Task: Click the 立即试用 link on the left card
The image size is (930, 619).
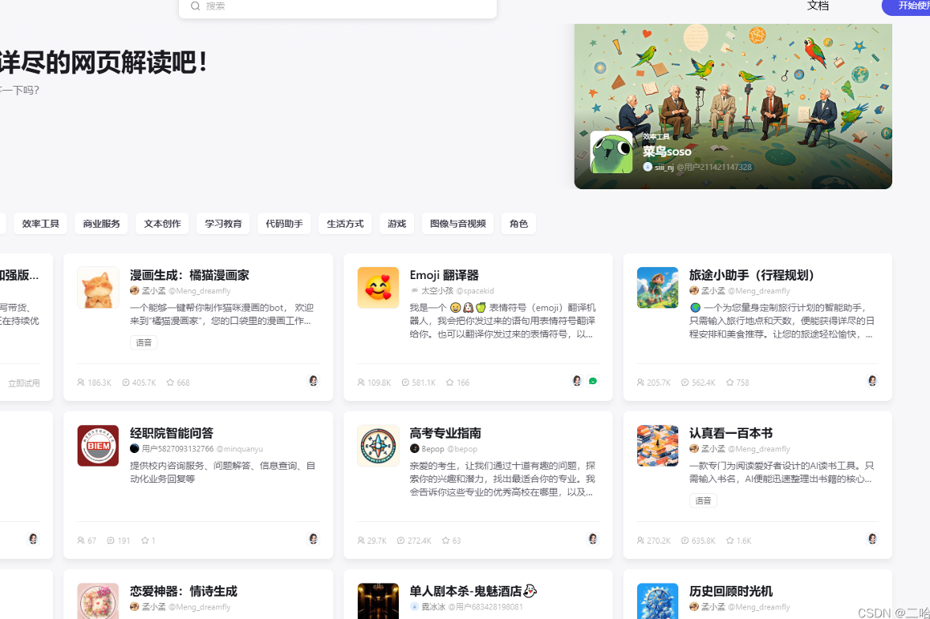Action: coord(24,383)
